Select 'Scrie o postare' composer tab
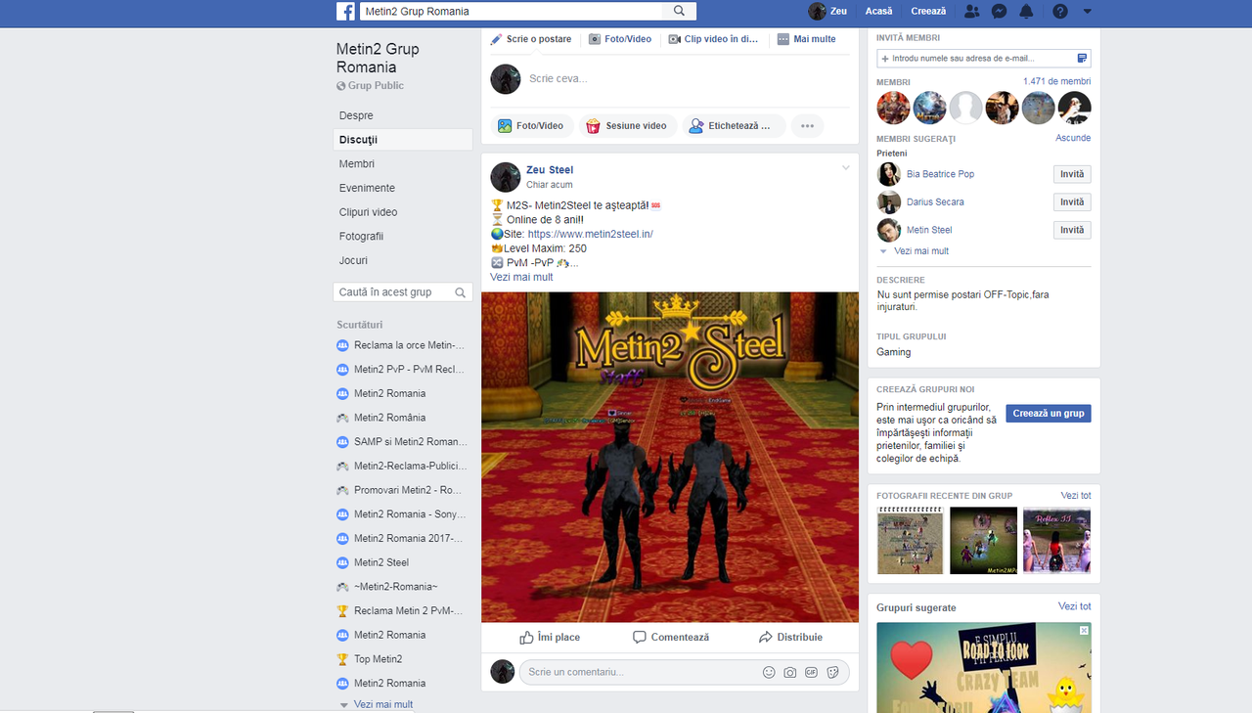Screen dimensions: 1252x713 click(530, 39)
